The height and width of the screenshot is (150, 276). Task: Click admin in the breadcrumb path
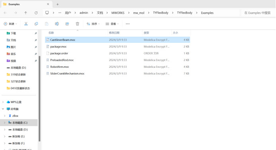pyautogui.click(x=84, y=13)
